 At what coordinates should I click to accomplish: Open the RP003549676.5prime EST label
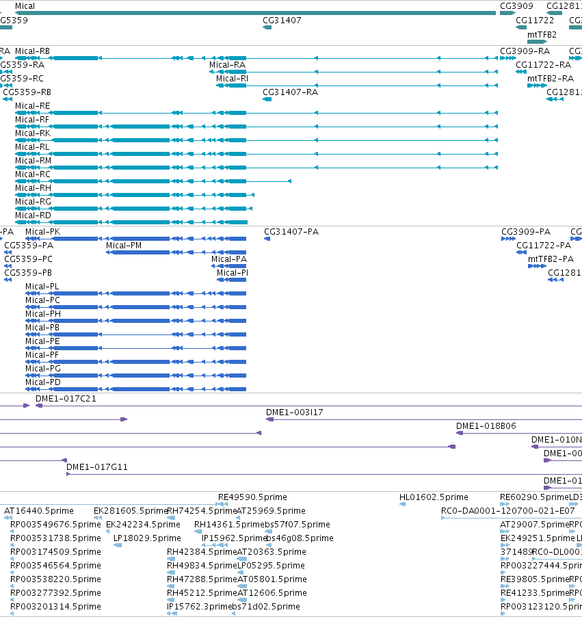[x=55, y=525]
